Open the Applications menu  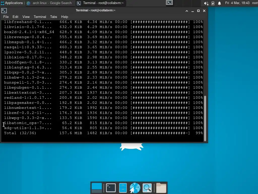[x=12, y=3]
